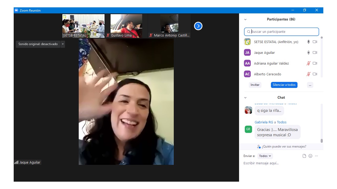Click the SETSE ESTATAL avatar logo
Viewport: 337px width, 189px height.
pos(247,42)
